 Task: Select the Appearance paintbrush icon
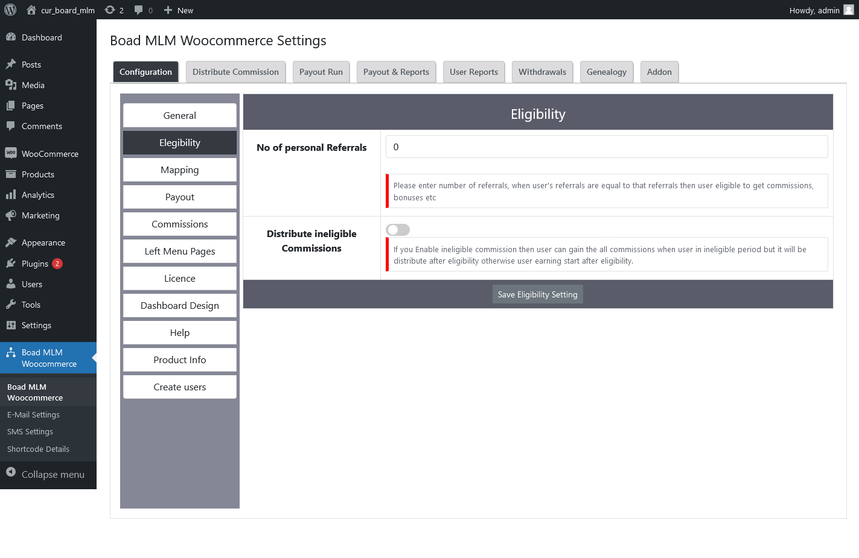tap(12, 242)
